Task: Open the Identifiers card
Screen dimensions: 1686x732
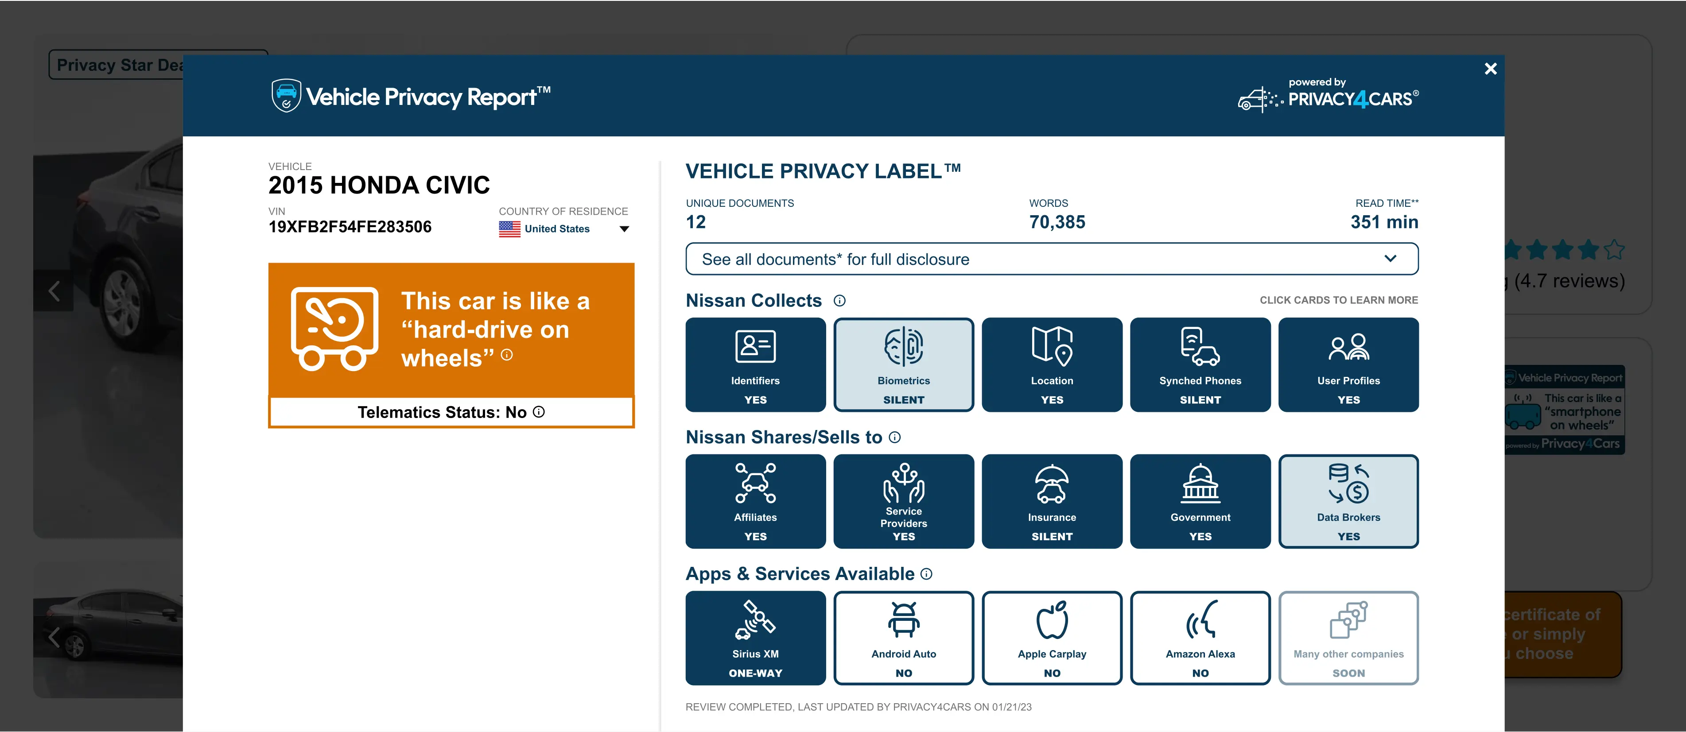Action: 755,364
